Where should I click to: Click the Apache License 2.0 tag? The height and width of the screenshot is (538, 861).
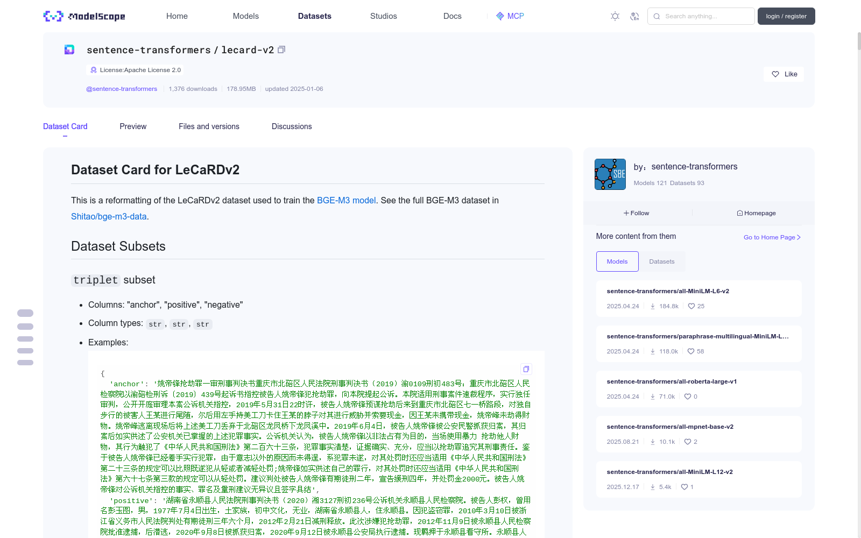click(x=135, y=70)
